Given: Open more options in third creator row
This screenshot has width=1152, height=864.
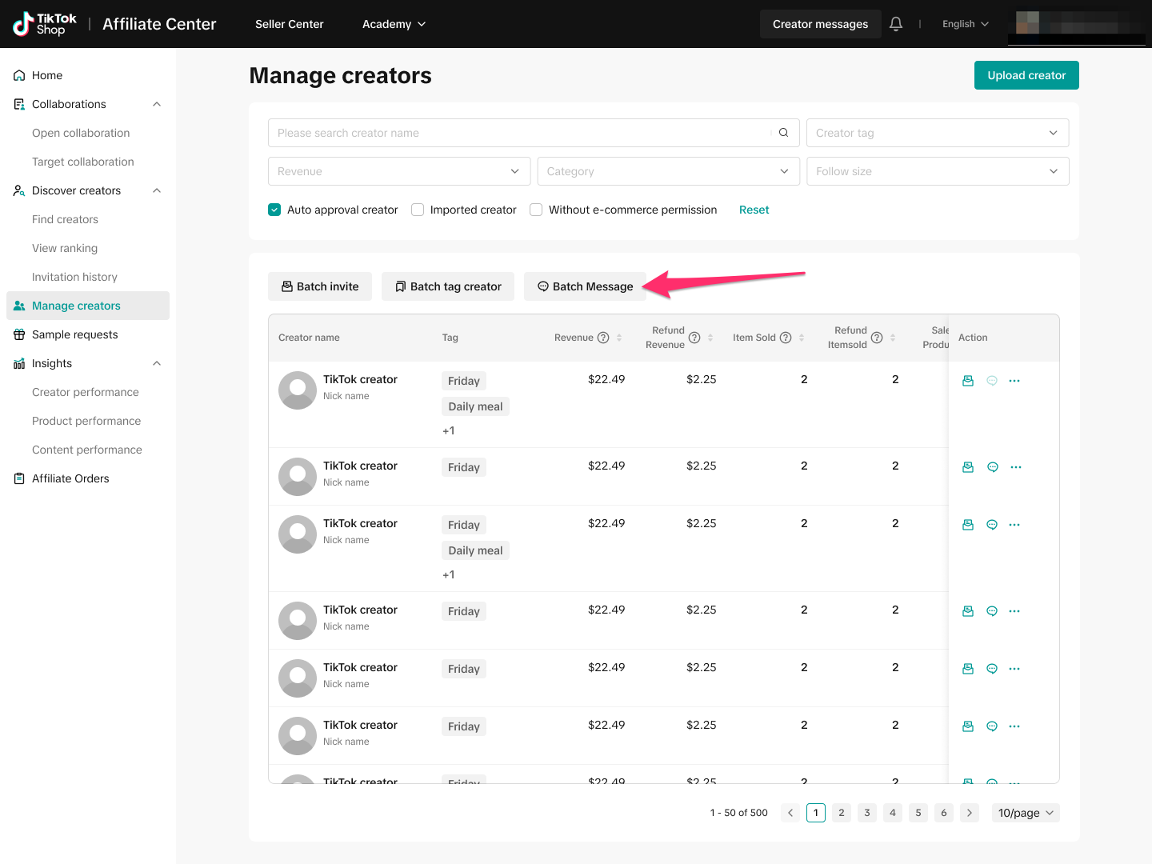Looking at the screenshot, I should (x=1014, y=525).
